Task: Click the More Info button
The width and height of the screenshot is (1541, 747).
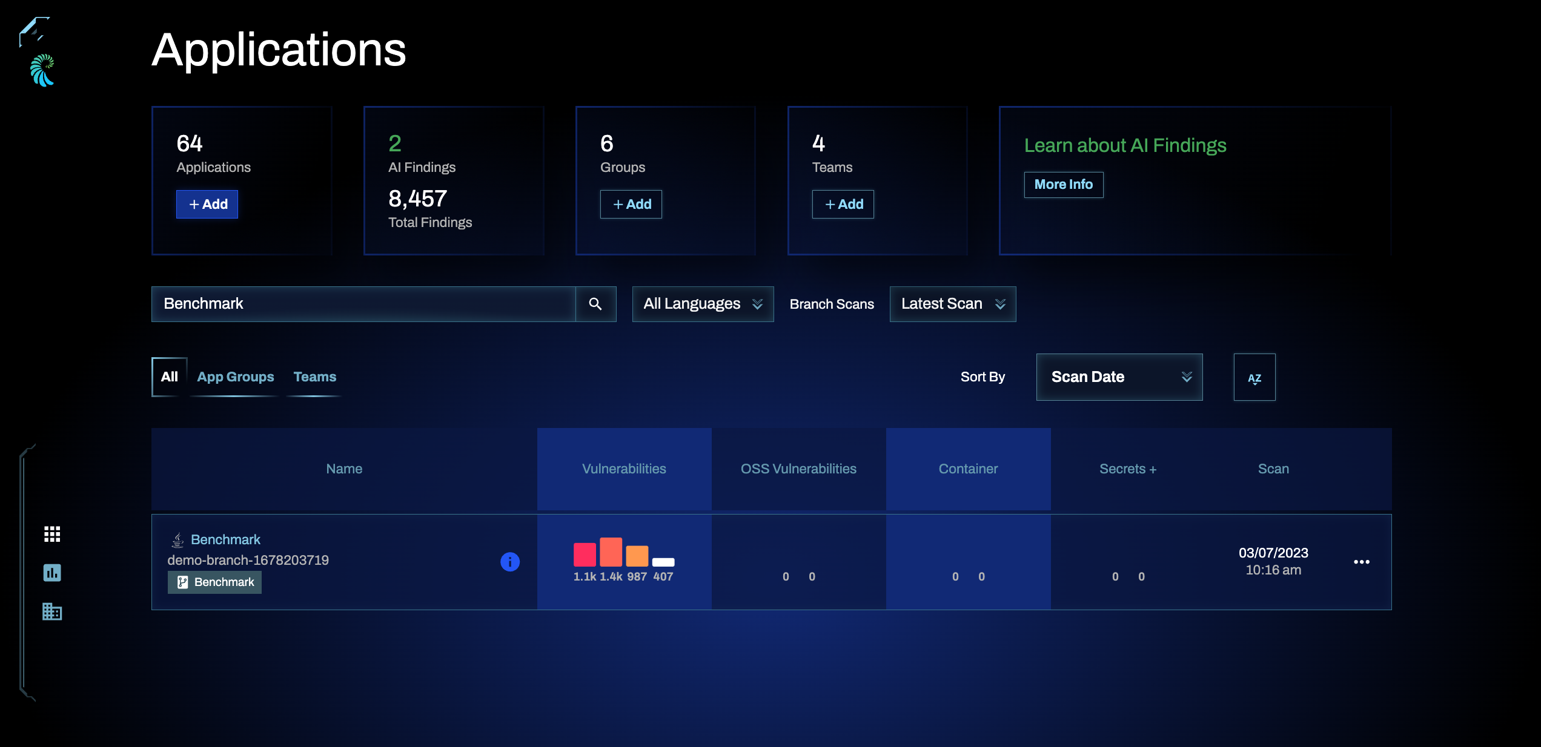Action: tap(1064, 185)
